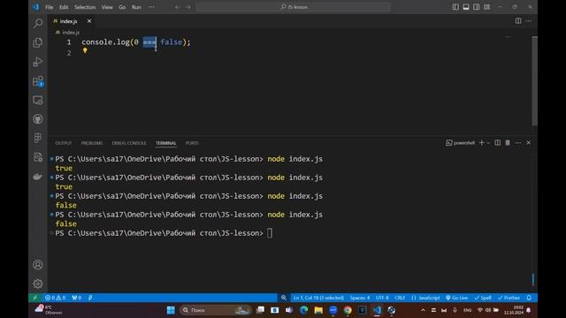Click the remote window indicator in status bar
566x318 pixels.
click(x=35, y=298)
